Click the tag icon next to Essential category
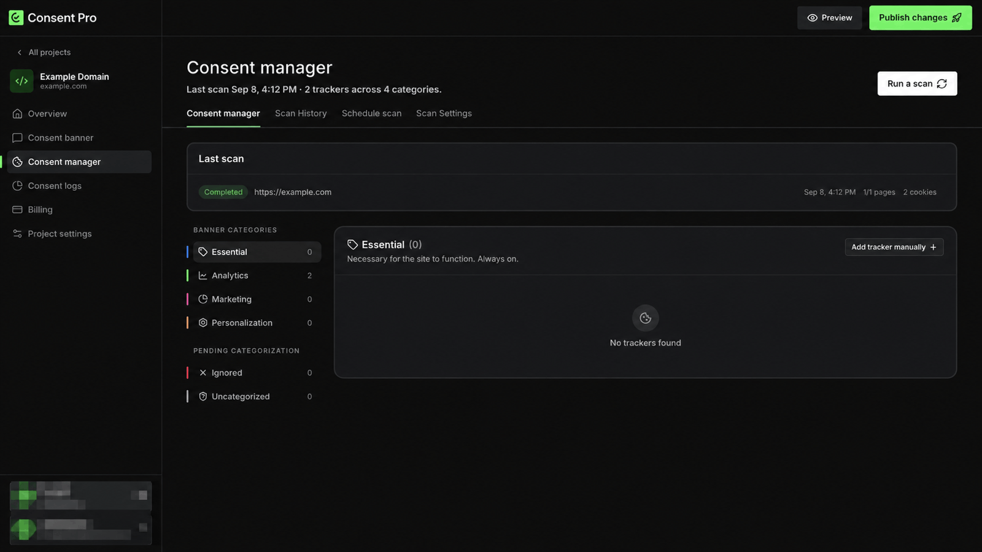 [x=203, y=252]
